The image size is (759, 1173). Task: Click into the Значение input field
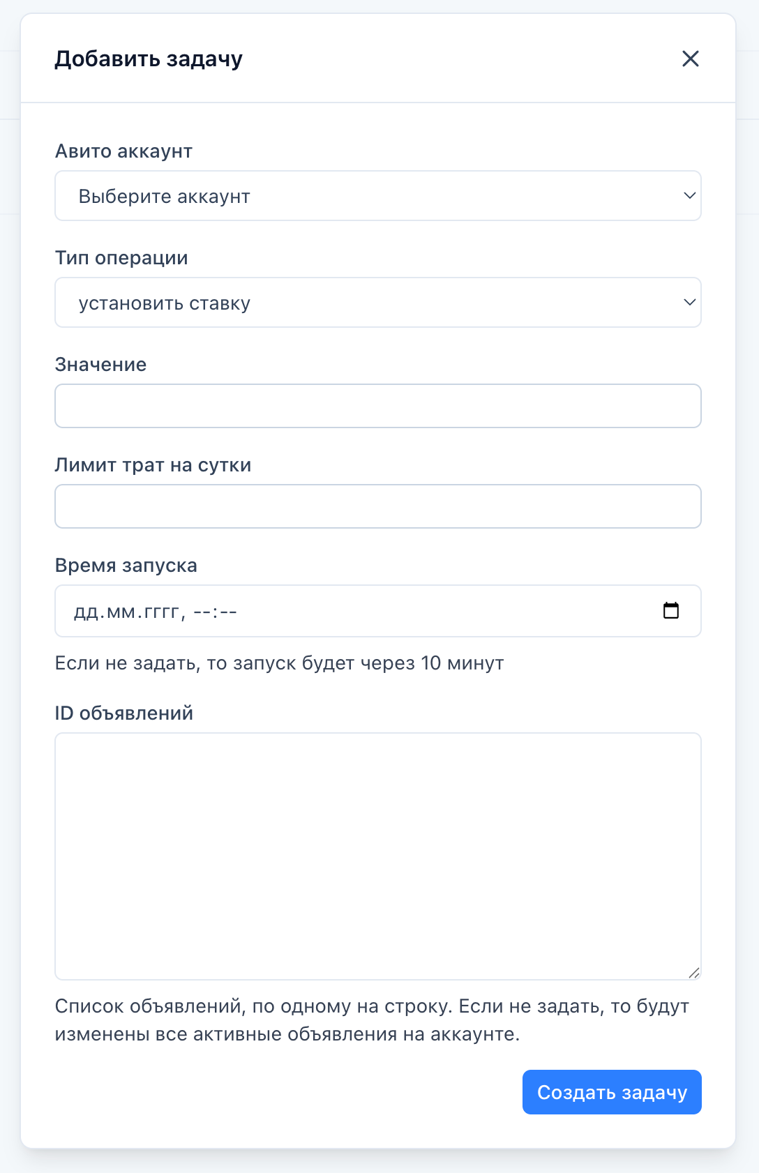point(377,406)
